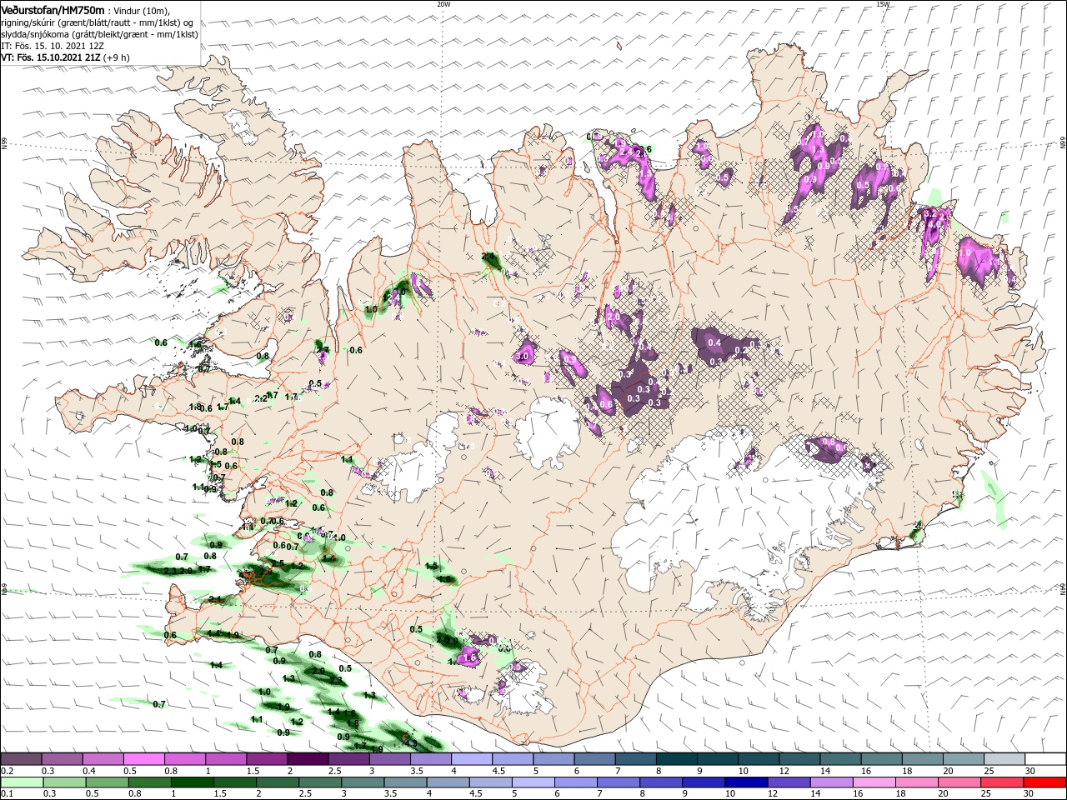Pick the deep navy blue 10 rain scale swatch

click(x=746, y=782)
